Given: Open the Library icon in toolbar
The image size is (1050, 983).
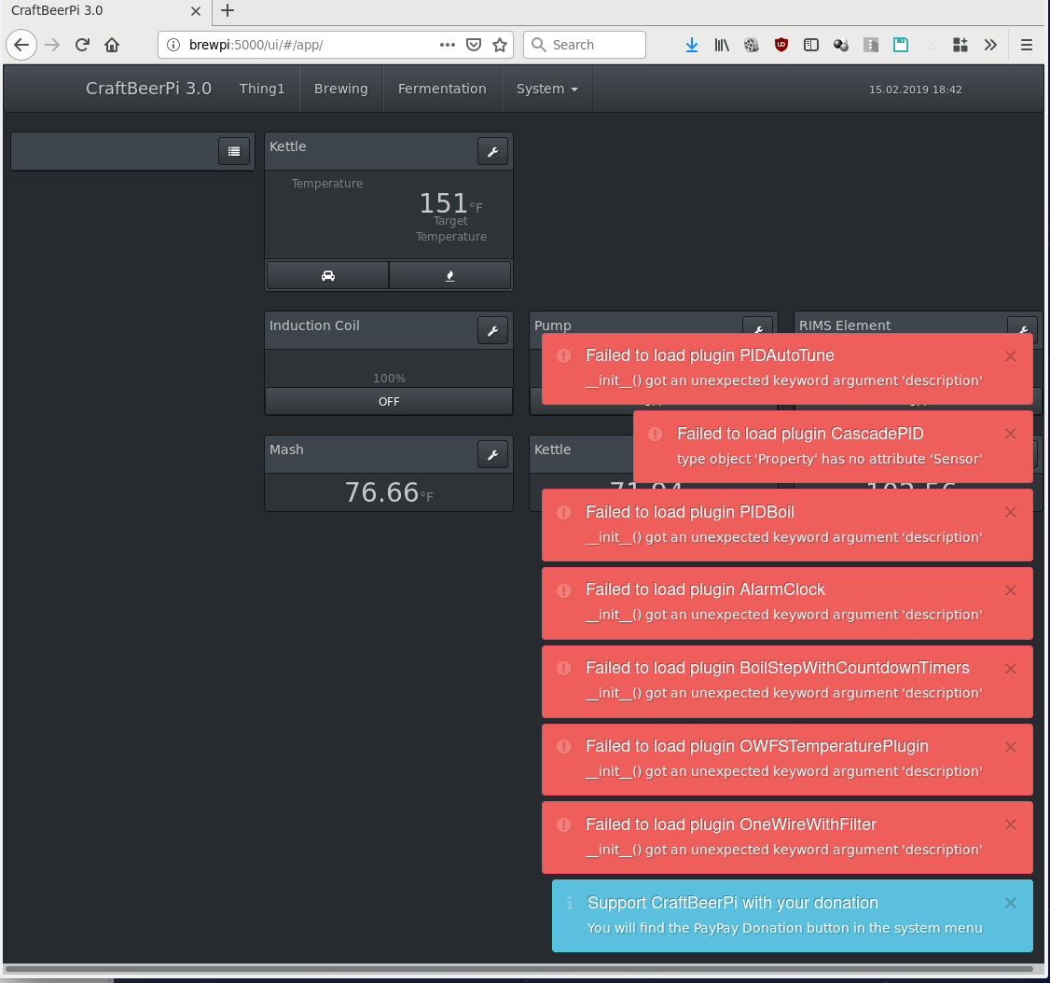Looking at the screenshot, I should [722, 45].
